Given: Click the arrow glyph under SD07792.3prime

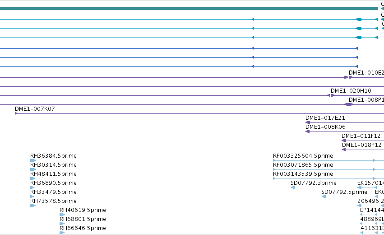Looking at the screenshot, I should [293, 188].
